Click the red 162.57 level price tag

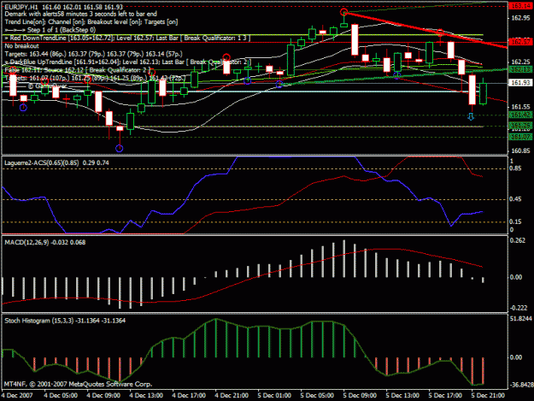520,42
